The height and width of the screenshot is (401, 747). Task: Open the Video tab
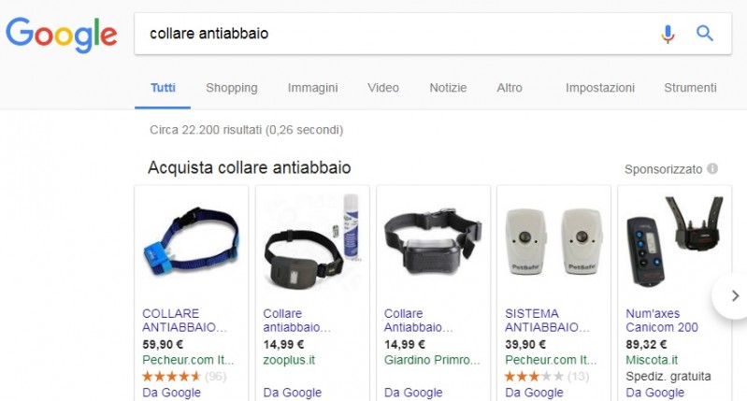383,88
